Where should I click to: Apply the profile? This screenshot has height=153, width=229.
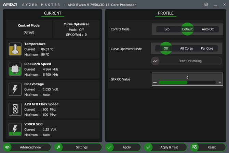coord(123,147)
